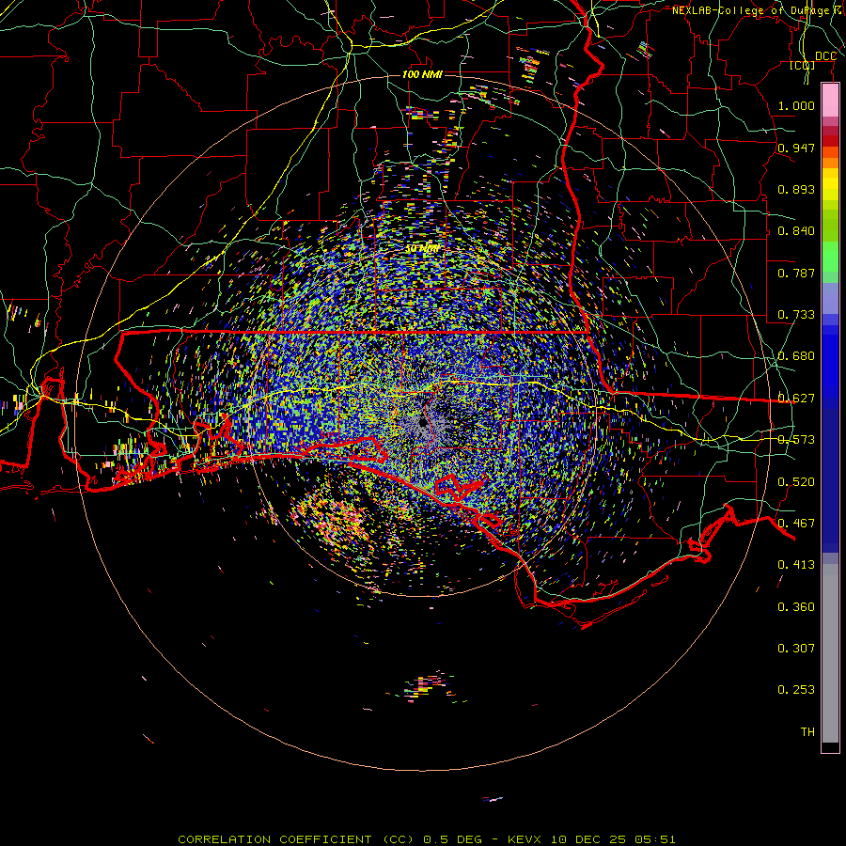Select the 0.947 legend value
The height and width of the screenshot is (846, 846).
pyautogui.click(x=796, y=148)
